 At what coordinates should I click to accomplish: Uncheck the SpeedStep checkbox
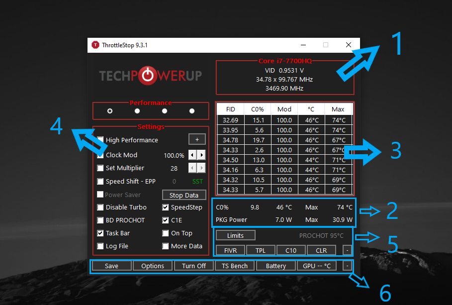tap(165, 207)
